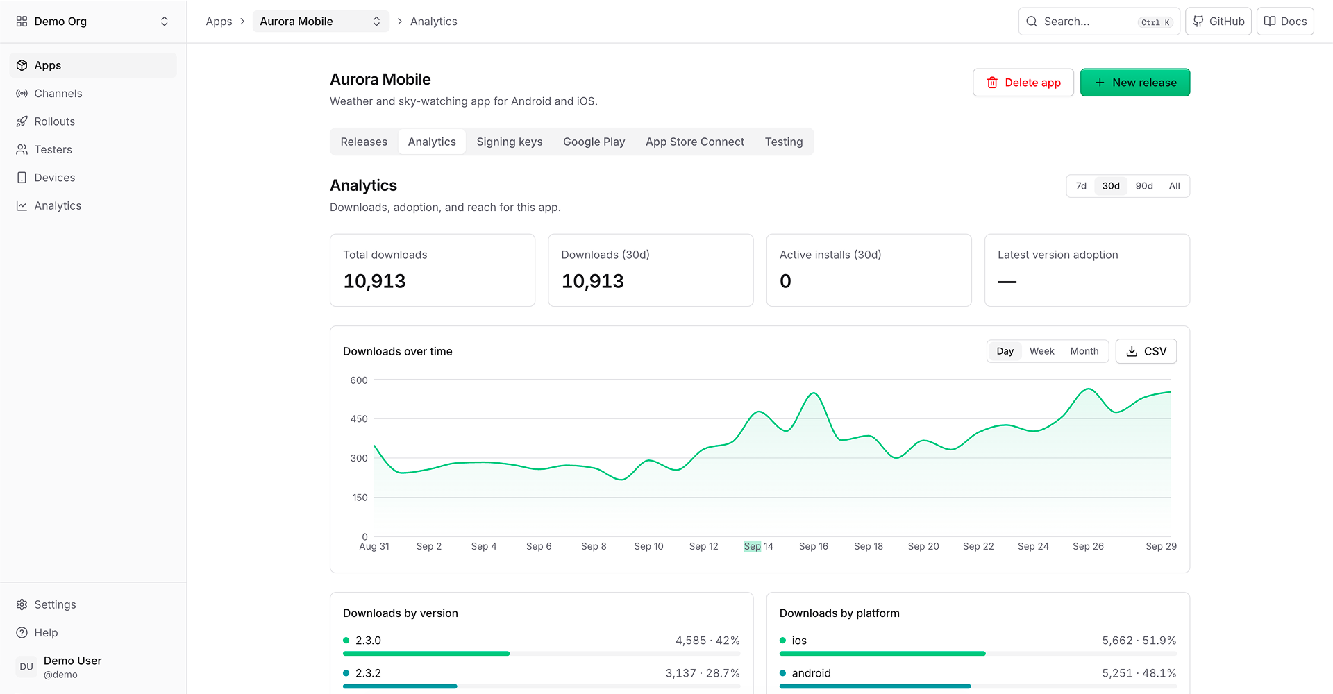Select the 90d time range
1333x694 pixels.
click(1144, 186)
